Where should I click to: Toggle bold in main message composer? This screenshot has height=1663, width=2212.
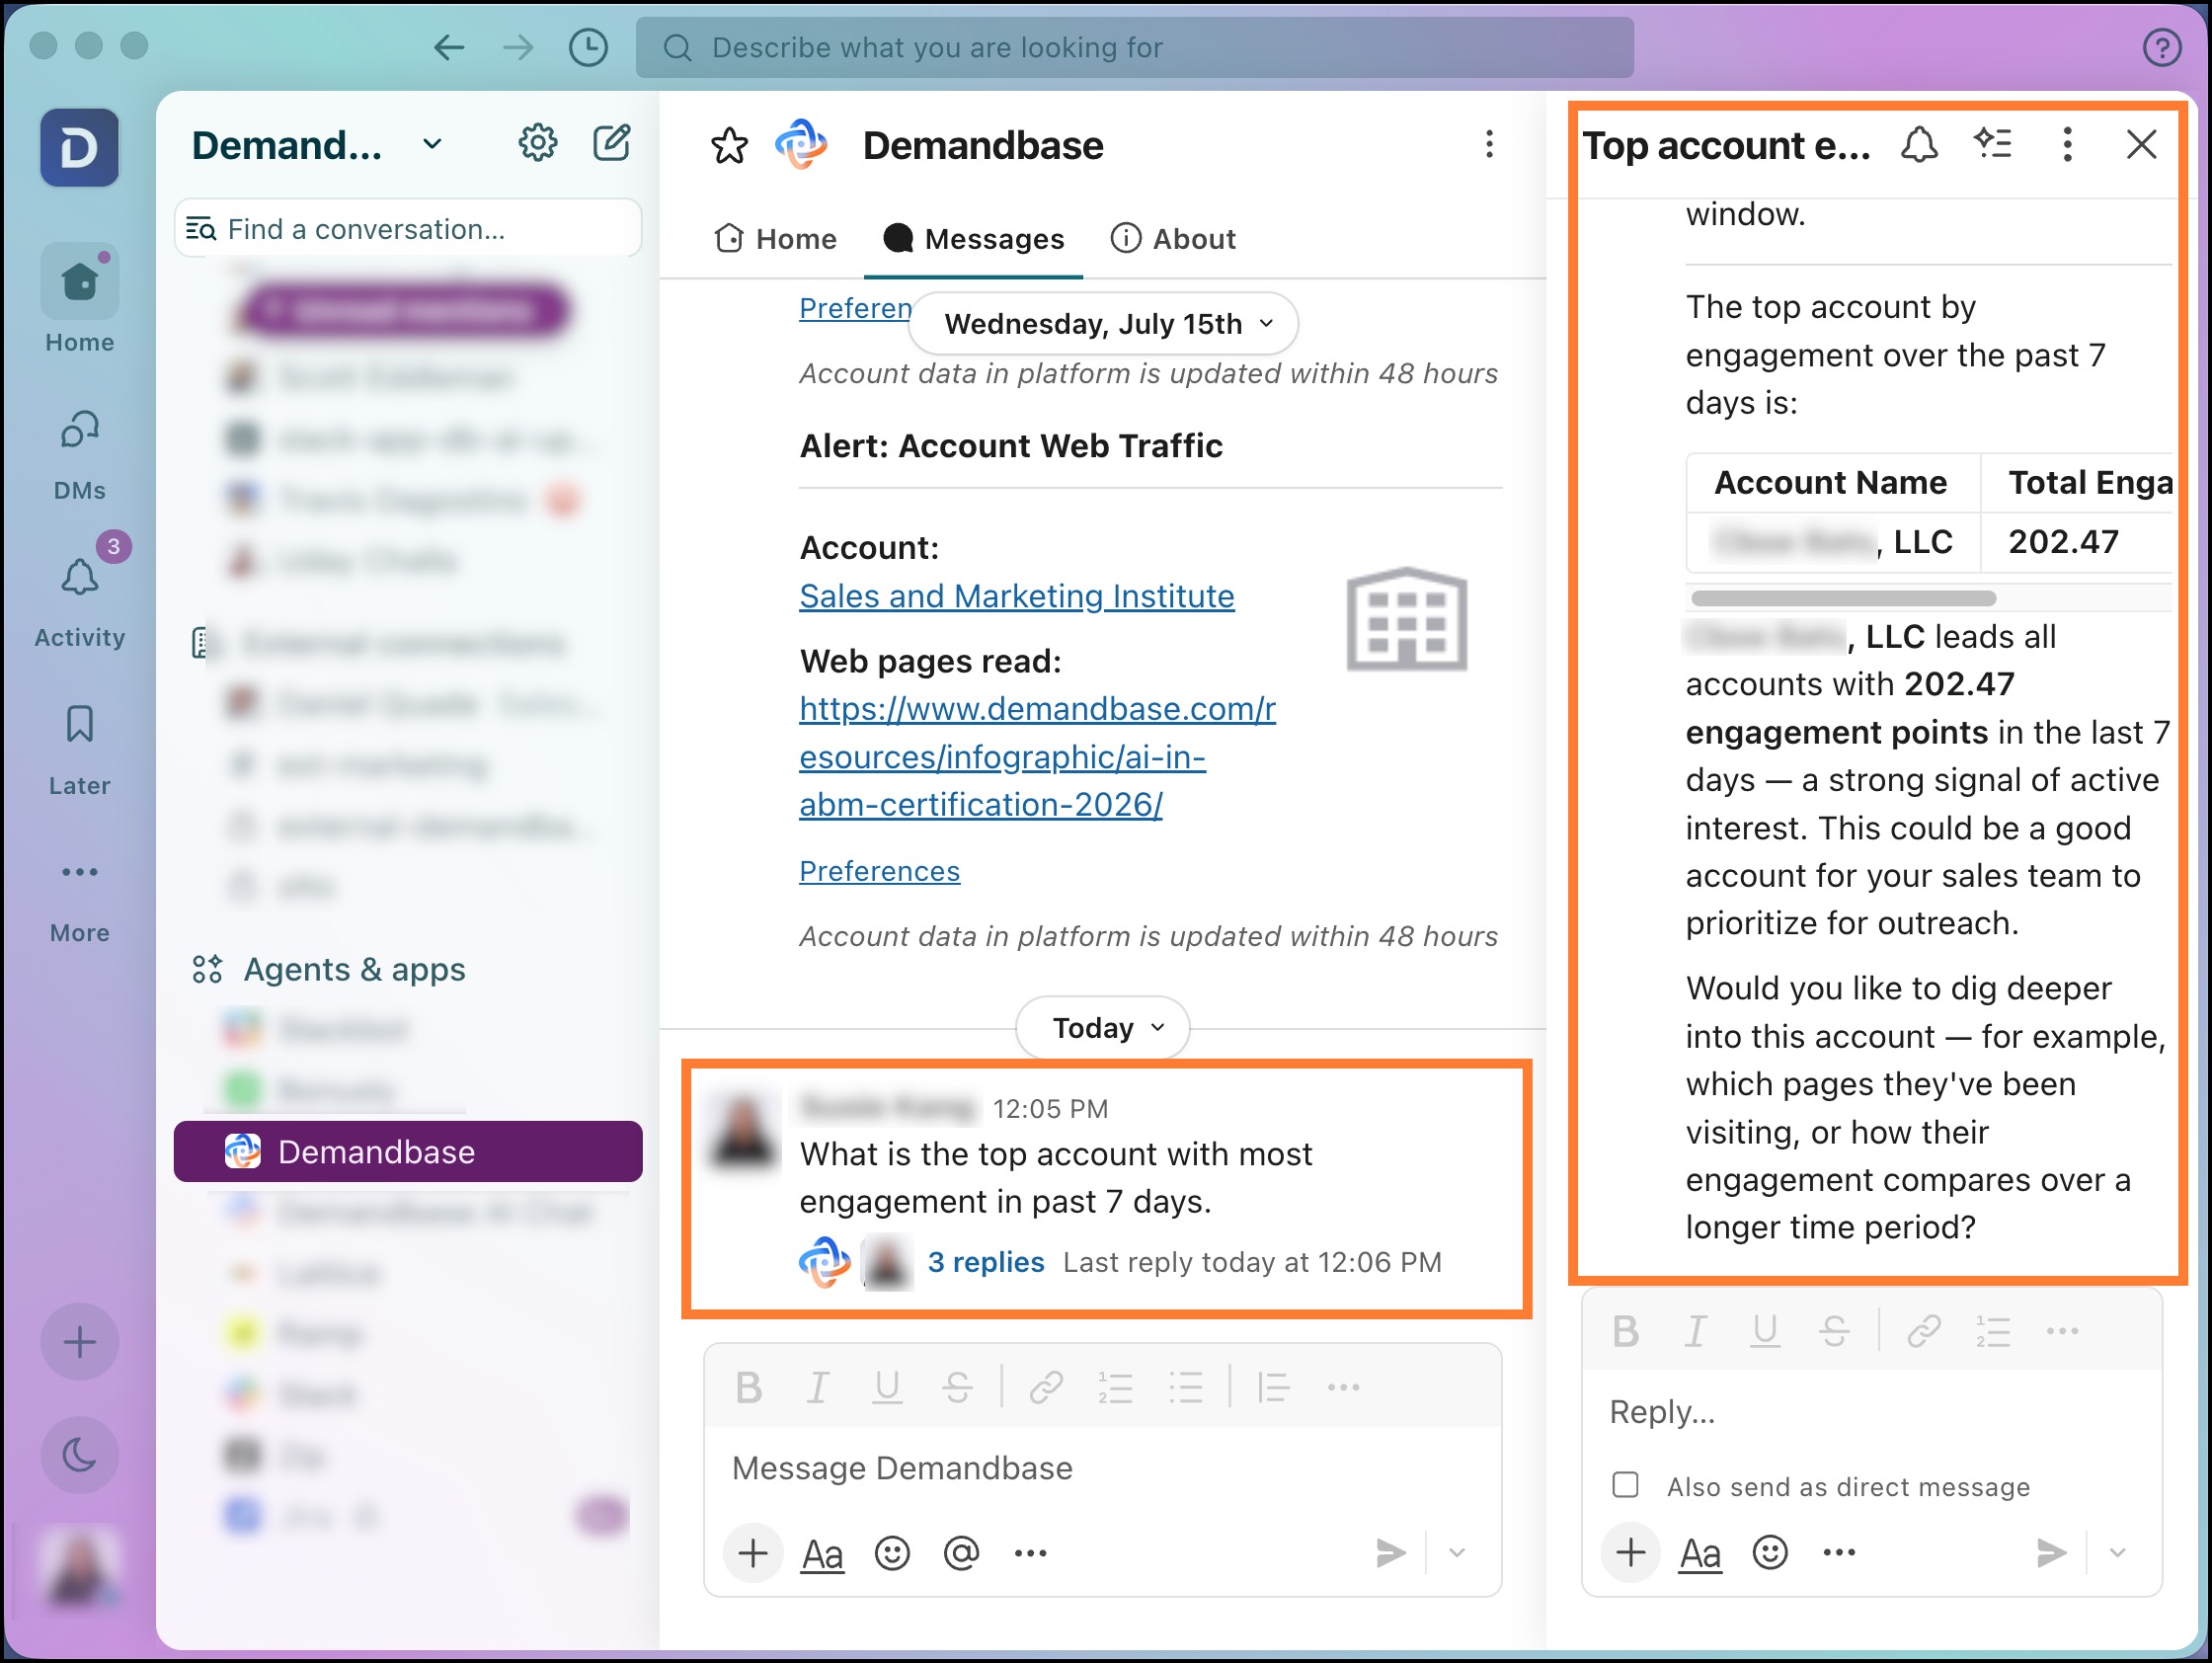748,1387
